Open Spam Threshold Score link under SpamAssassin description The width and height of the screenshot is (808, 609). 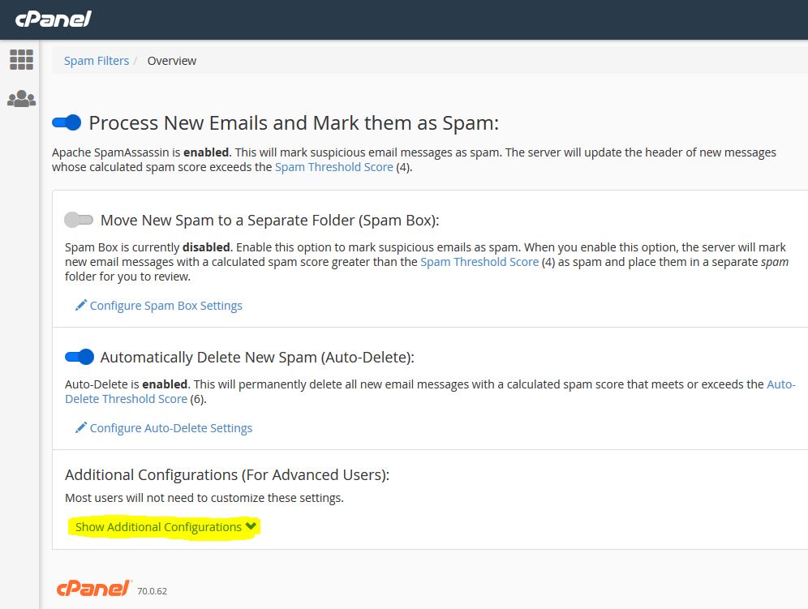coord(334,167)
